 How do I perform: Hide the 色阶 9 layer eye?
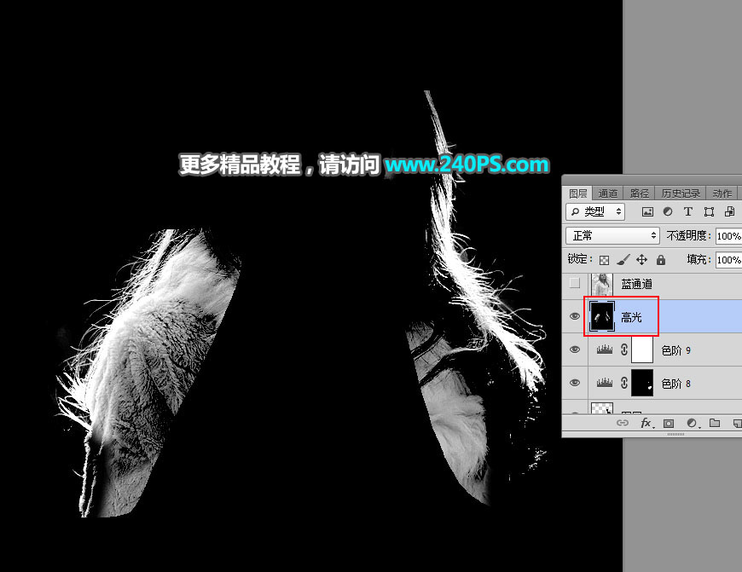(575, 350)
